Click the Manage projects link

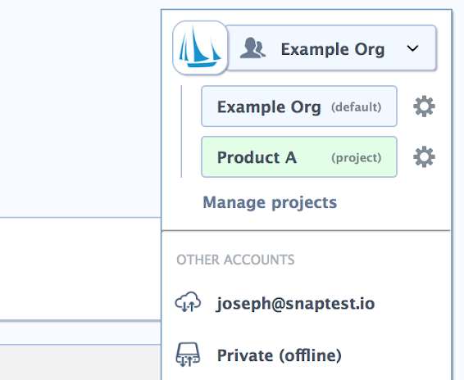click(270, 203)
